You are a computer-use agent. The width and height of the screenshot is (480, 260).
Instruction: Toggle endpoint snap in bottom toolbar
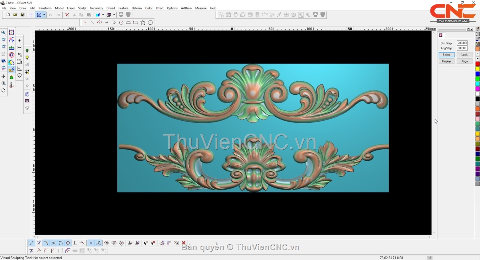[x=32, y=243]
